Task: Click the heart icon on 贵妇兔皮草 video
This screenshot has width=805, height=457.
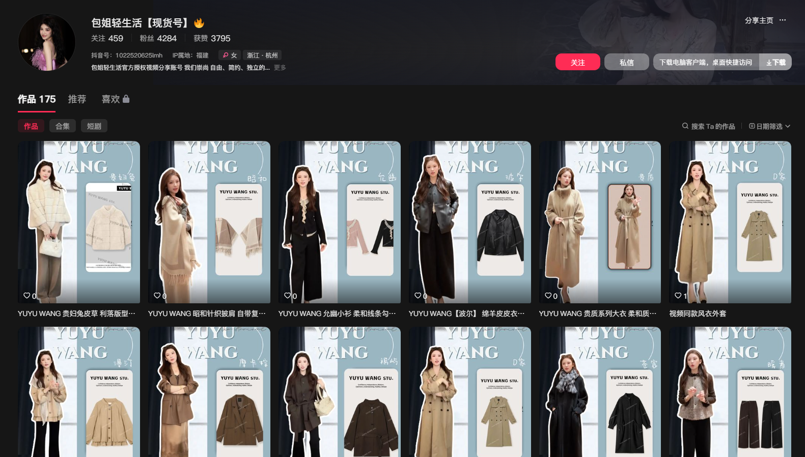Action: click(27, 296)
